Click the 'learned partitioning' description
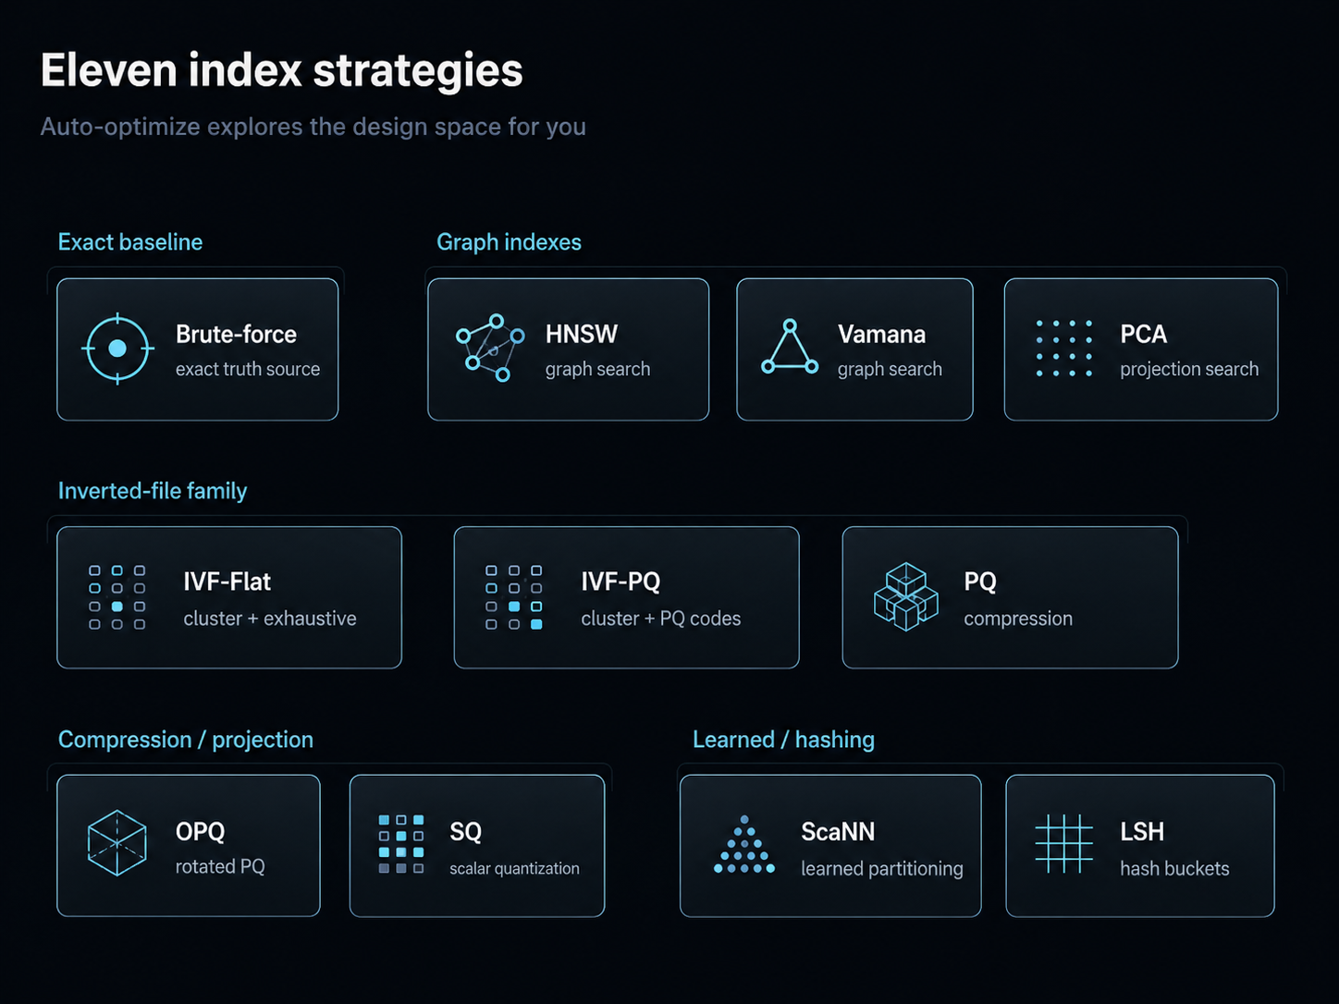1339x1004 pixels. click(x=882, y=869)
